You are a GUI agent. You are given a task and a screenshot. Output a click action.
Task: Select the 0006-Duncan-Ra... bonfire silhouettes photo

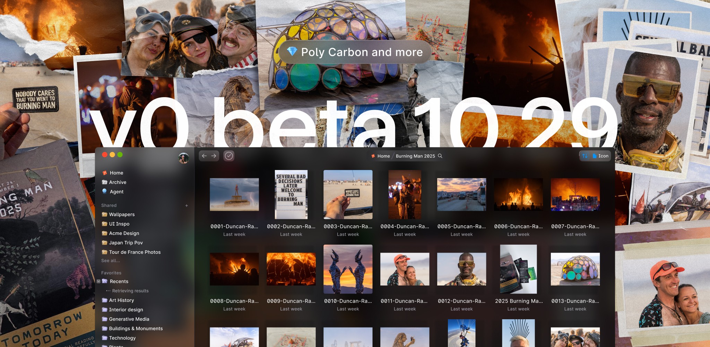(x=519, y=194)
